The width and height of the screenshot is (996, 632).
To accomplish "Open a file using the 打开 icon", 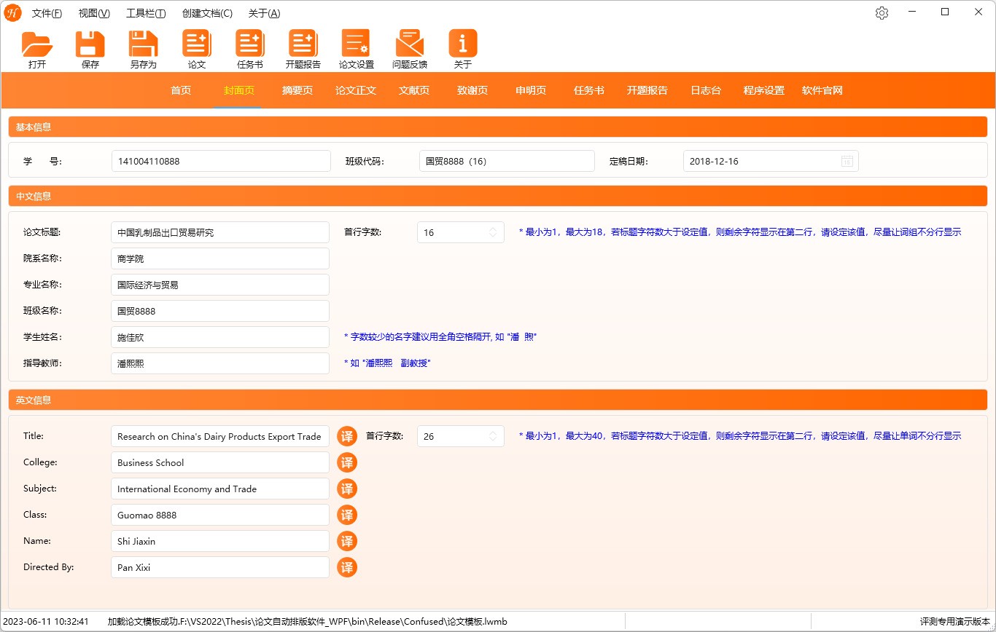I will pos(36,46).
